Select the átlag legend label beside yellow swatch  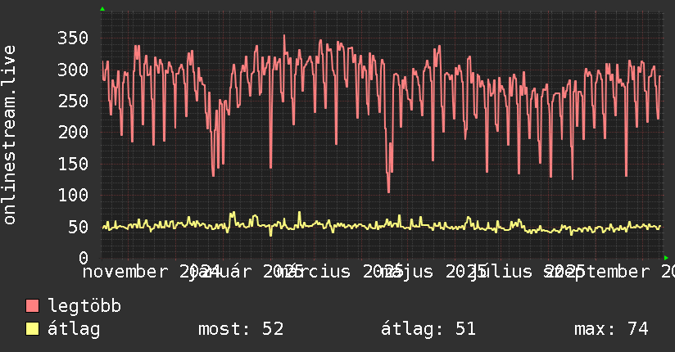[x=74, y=329]
